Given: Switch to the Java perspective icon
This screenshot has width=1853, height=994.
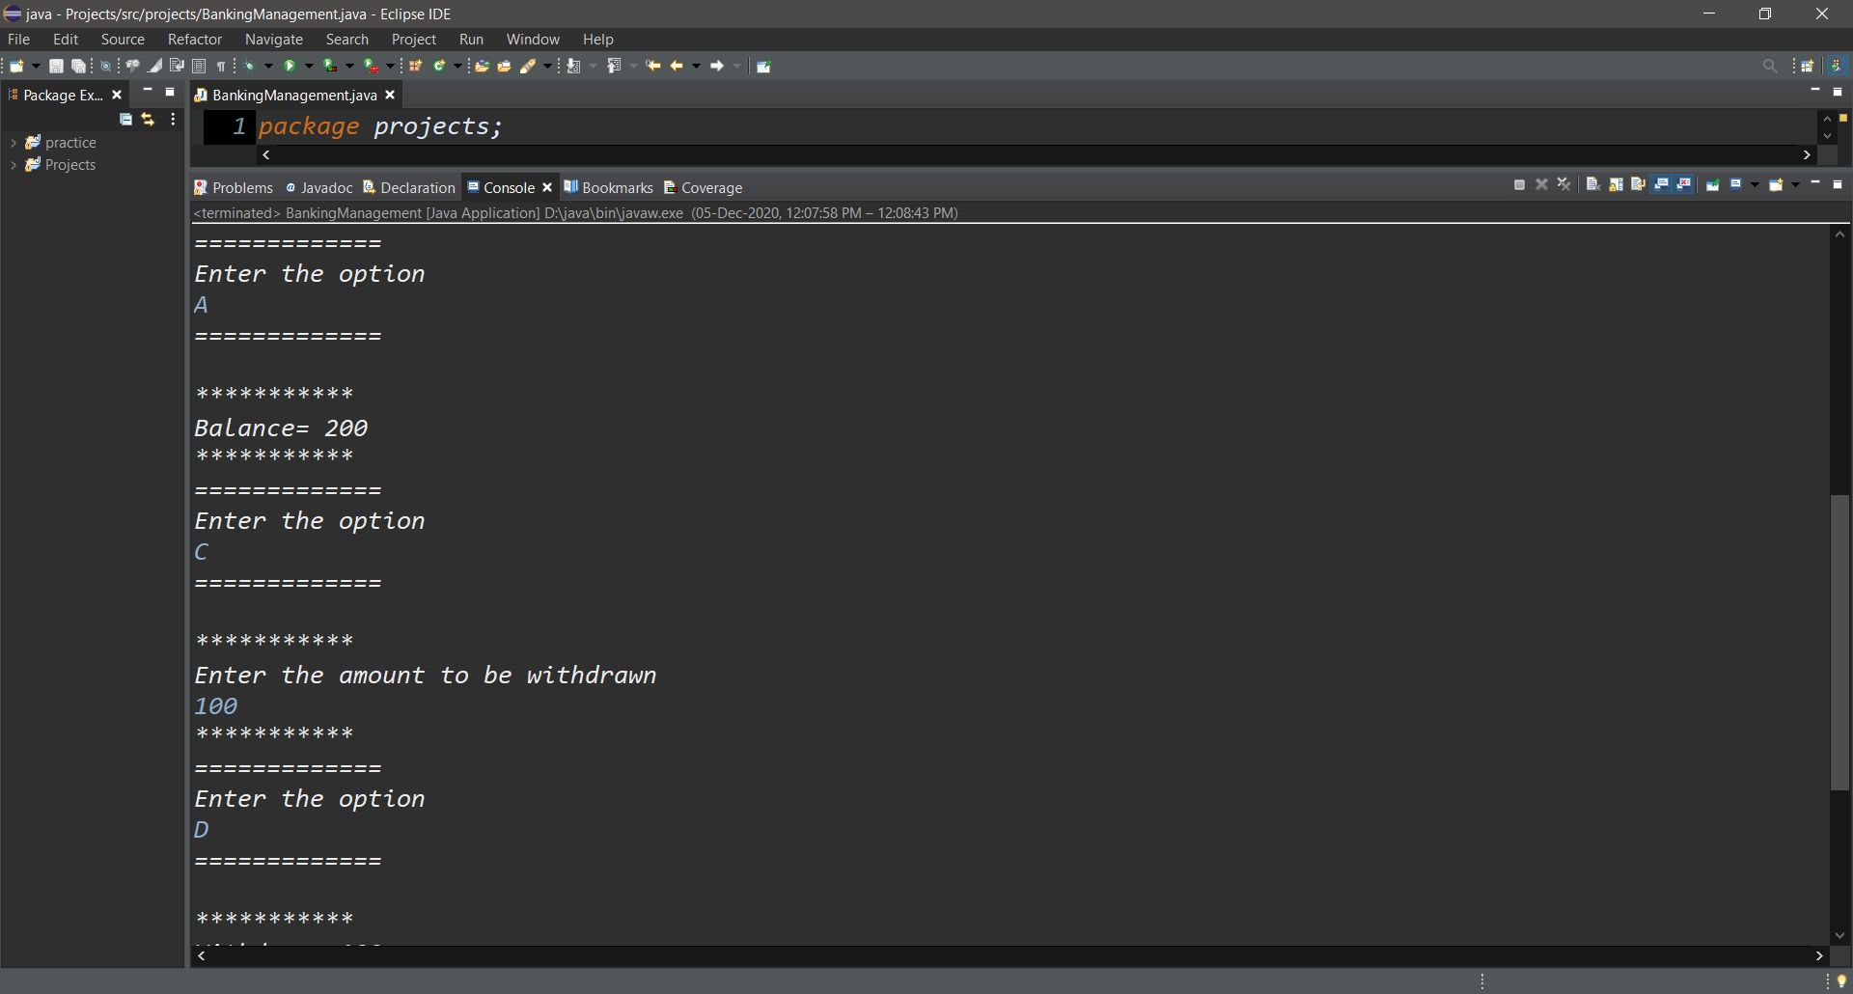Looking at the screenshot, I should point(1838,66).
